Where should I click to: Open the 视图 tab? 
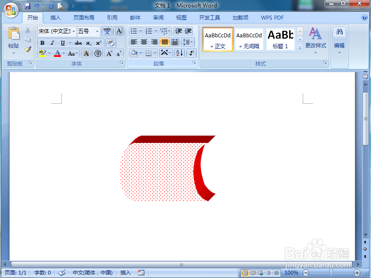(x=181, y=18)
